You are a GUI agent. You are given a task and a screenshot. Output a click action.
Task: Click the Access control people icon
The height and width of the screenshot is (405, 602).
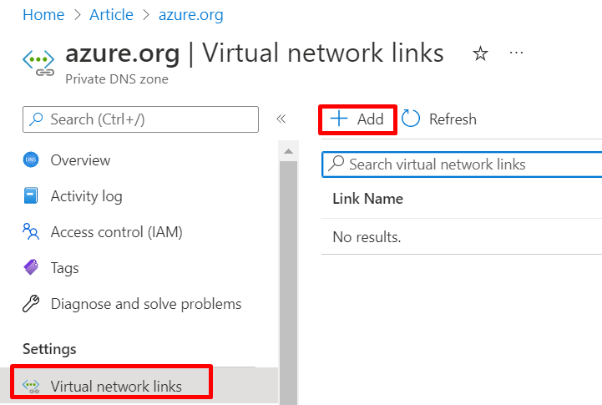click(31, 231)
